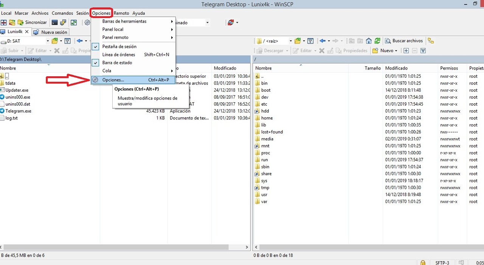Click the compare directories icon in the toolbar
This screenshot has height=265, width=484.
pyautogui.click(x=4, y=23)
